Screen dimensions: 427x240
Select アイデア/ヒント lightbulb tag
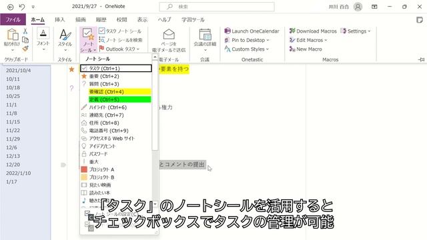click(x=116, y=146)
